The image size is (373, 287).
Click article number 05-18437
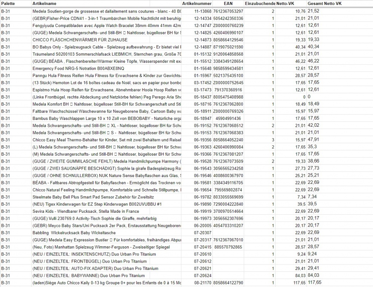tap(202, 97)
